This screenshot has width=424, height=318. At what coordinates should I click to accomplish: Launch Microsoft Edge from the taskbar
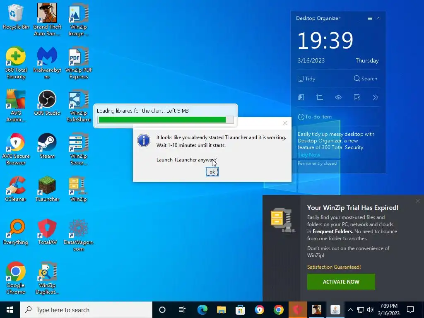pos(202,310)
